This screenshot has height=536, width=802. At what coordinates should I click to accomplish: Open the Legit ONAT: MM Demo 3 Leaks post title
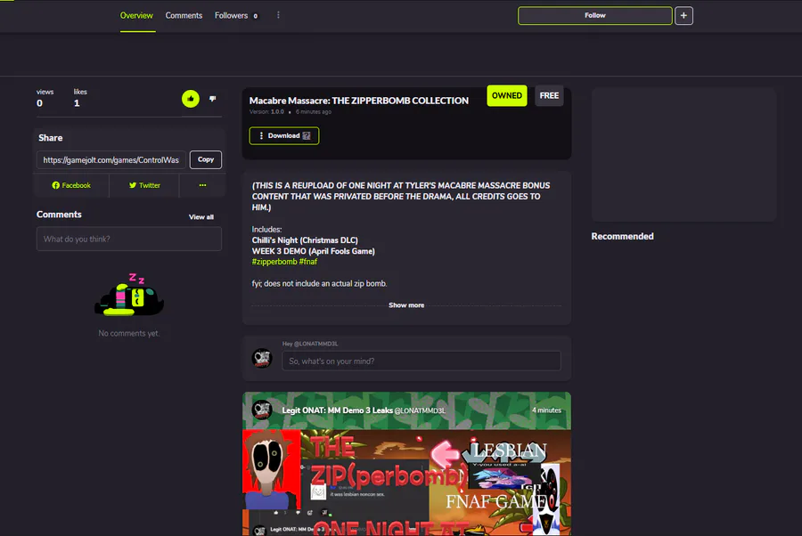(337, 410)
